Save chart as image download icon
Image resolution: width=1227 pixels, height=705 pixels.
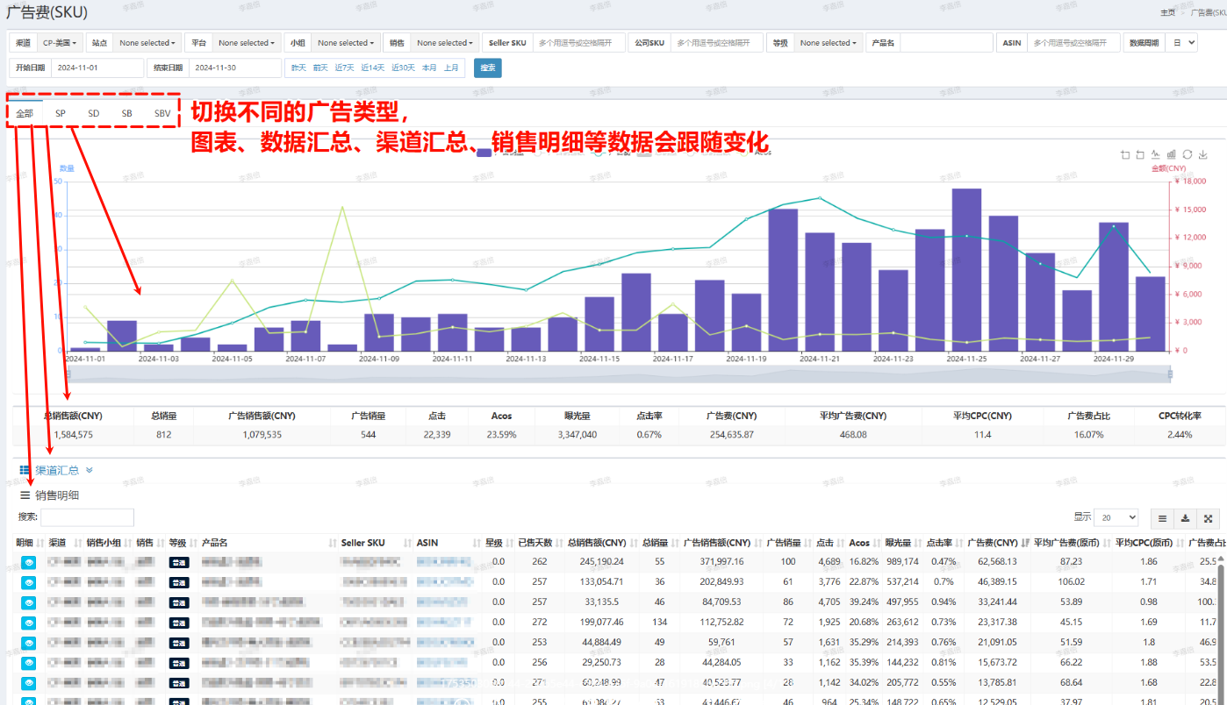1203,154
